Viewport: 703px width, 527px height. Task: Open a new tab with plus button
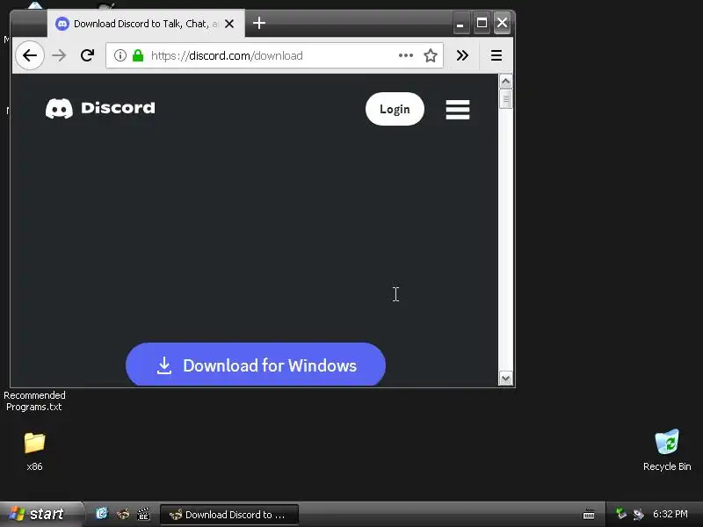click(x=259, y=23)
